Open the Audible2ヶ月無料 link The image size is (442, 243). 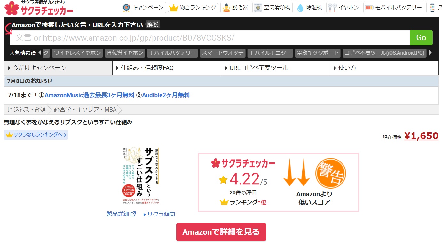click(166, 95)
